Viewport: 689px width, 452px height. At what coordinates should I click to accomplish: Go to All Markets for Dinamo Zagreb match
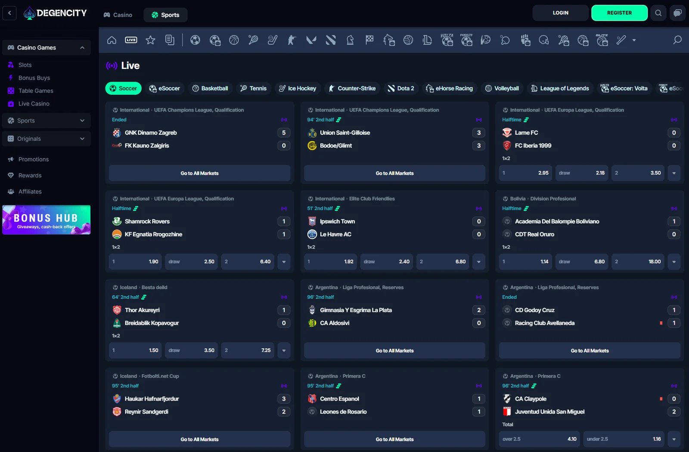click(x=199, y=173)
